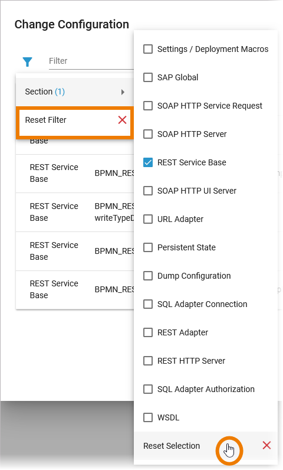Check the REST Adapter checkbox

(148, 332)
